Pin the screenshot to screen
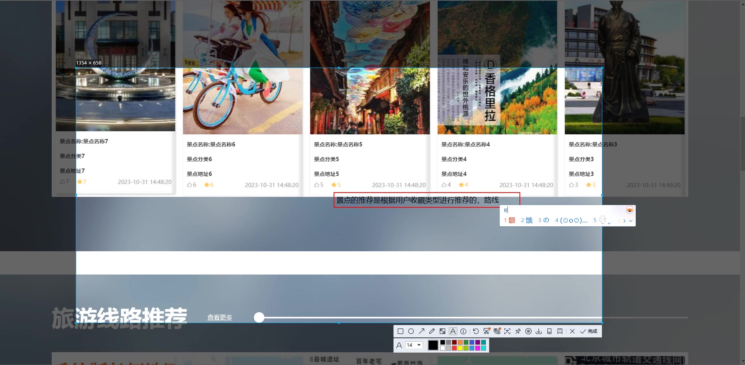Image resolution: width=745 pixels, height=365 pixels. [518, 331]
